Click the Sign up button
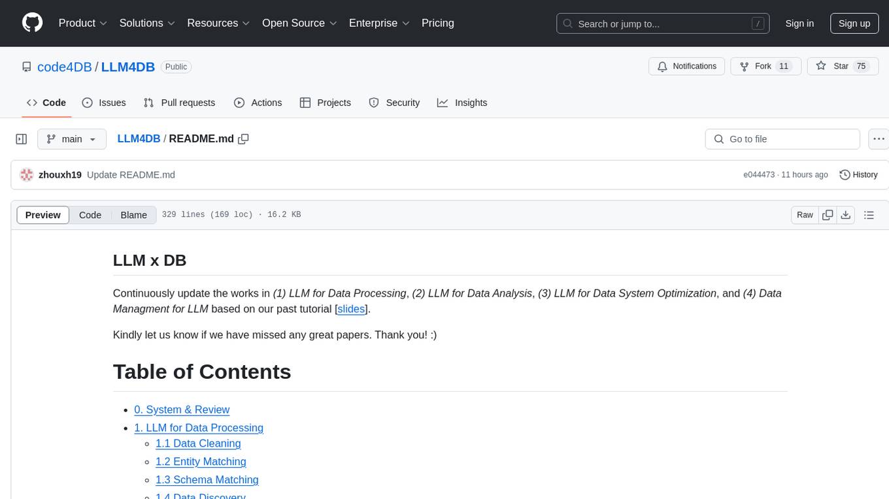889x499 pixels. click(x=854, y=24)
